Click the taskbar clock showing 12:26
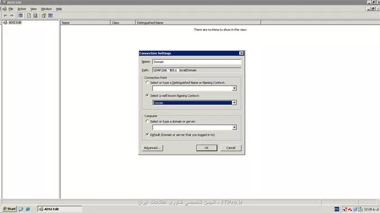 point(371,209)
